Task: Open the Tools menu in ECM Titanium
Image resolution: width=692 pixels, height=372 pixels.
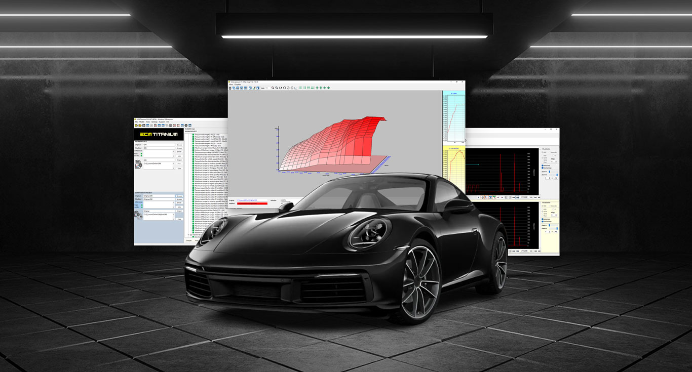Action: 148,122
